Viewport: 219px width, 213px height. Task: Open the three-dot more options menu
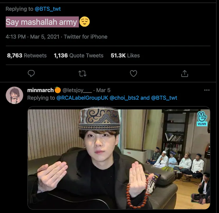tap(207, 90)
